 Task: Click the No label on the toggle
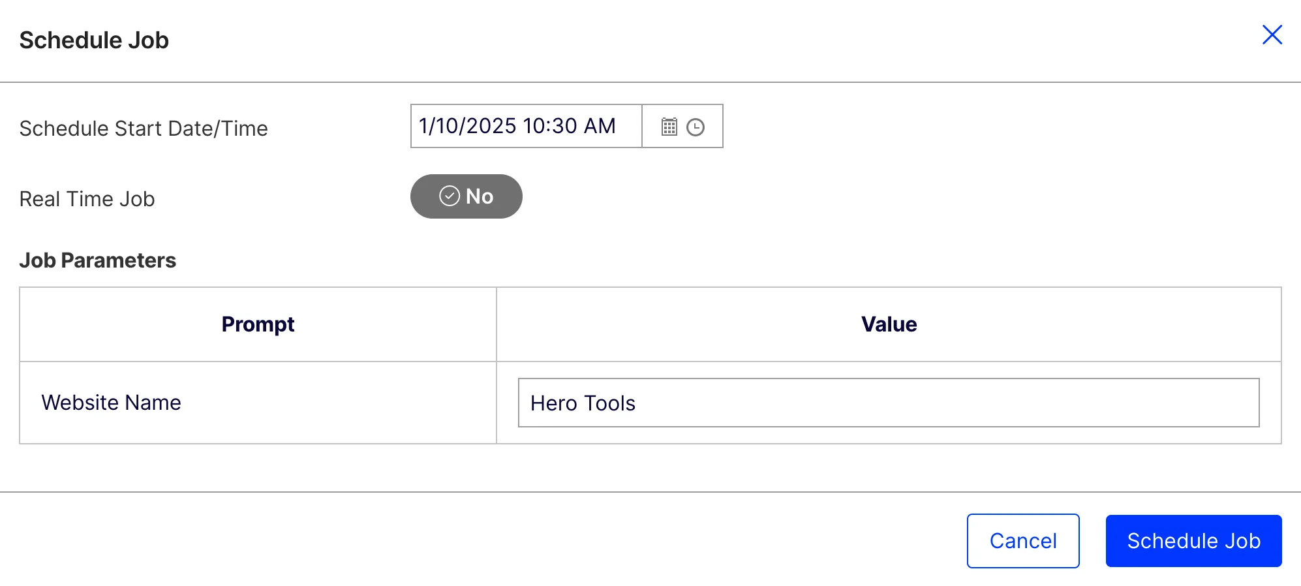(480, 196)
